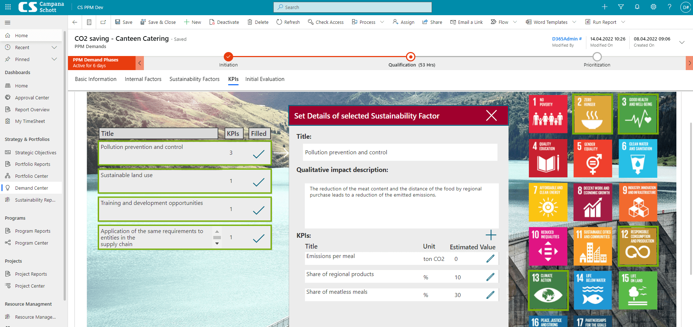Open the Run Report dropdown chevron
The width and height of the screenshot is (693, 327).
pos(623,22)
